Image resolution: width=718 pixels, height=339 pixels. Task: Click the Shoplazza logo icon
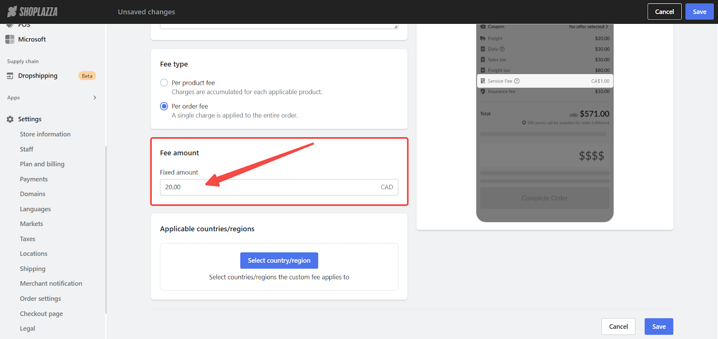12,12
